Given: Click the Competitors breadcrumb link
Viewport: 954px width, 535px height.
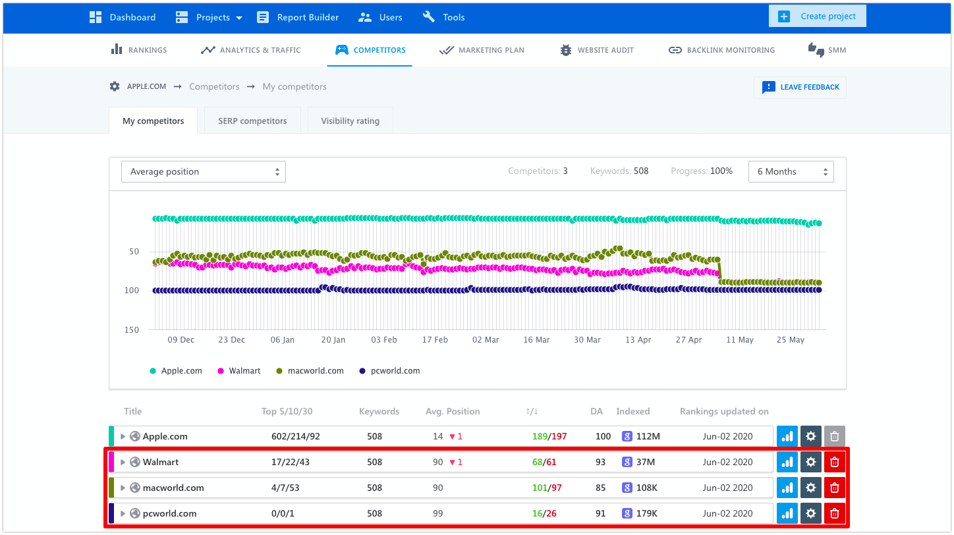Looking at the screenshot, I should tap(214, 86).
